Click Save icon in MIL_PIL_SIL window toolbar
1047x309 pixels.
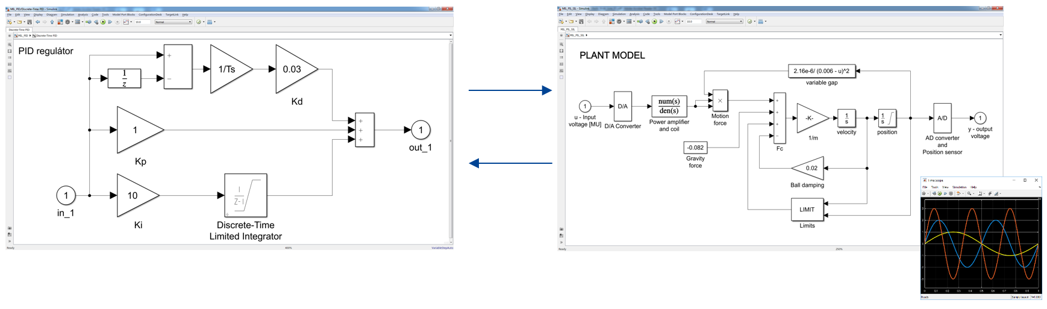[x=581, y=22]
